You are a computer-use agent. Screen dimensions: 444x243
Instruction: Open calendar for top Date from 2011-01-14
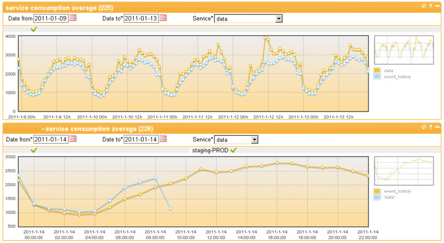pyautogui.click(x=73, y=139)
